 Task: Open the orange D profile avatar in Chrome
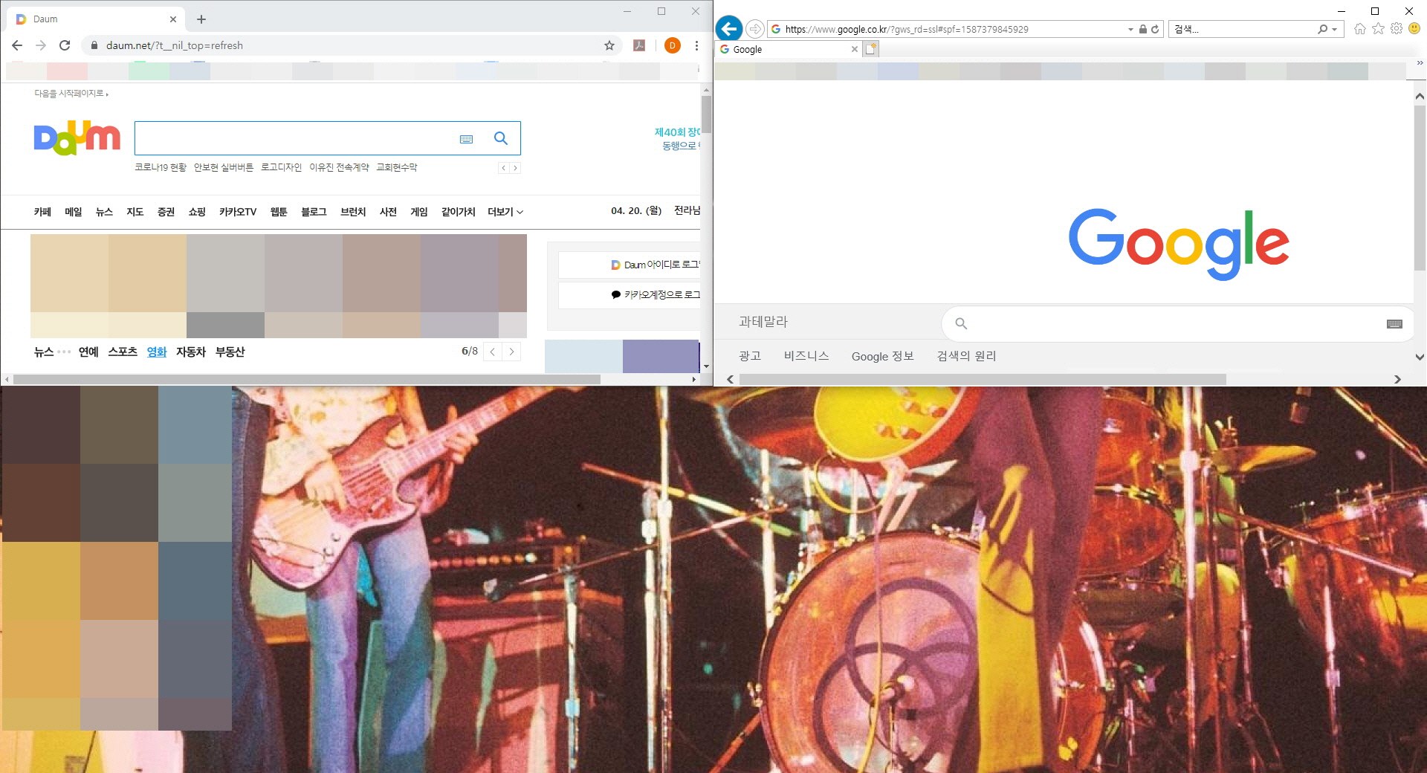click(673, 45)
